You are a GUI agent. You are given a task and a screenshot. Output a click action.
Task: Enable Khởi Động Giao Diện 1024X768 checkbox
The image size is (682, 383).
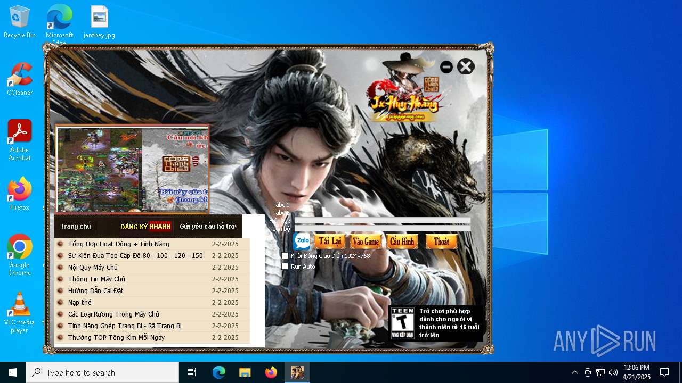285,256
